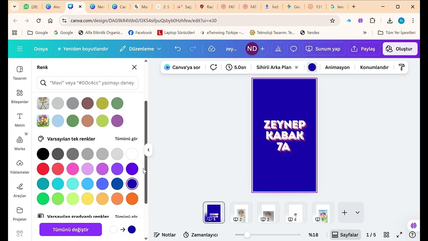The width and height of the screenshot is (428, 241).
Task: Add collaborator with plus icon
Action: (x=262, y=49)
